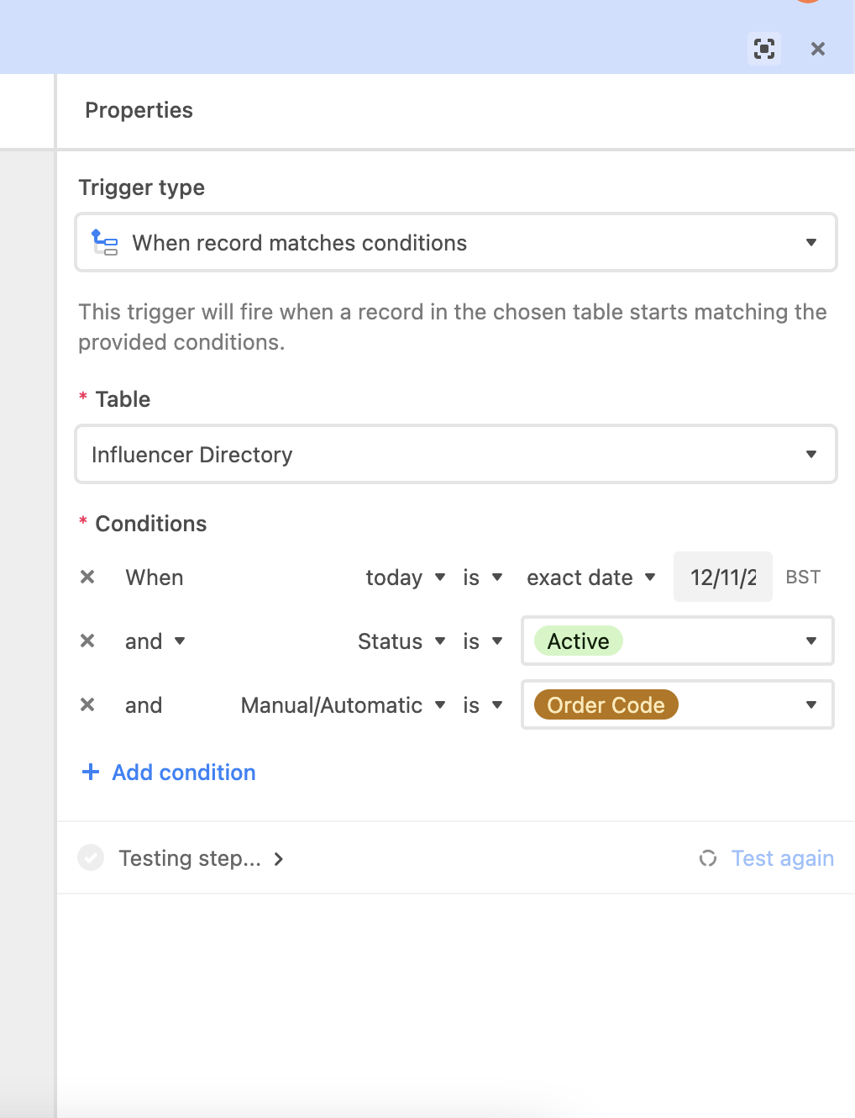Click the Testing step checkmark circle icon
The height and width of the screenshot is (1118, 855).
91,857
